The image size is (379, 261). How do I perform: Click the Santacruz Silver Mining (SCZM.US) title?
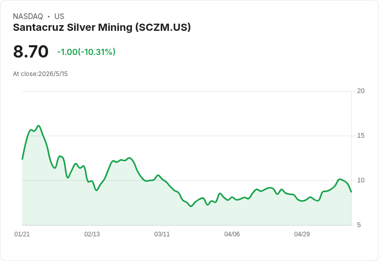(102, 27)
